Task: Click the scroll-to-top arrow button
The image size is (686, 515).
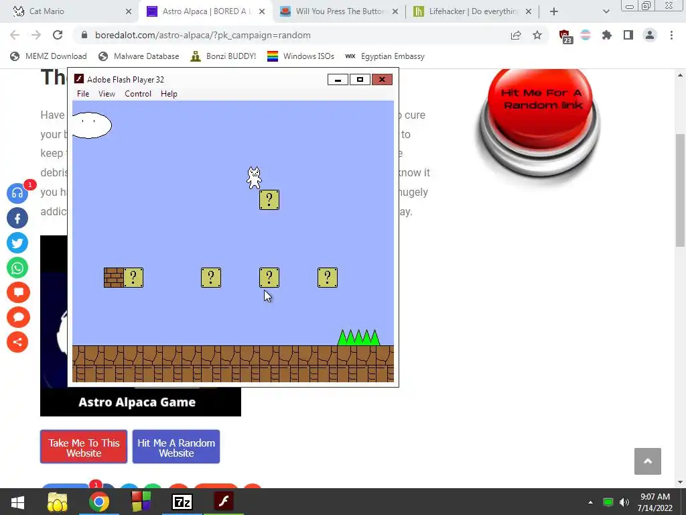Action: (648, 461)
